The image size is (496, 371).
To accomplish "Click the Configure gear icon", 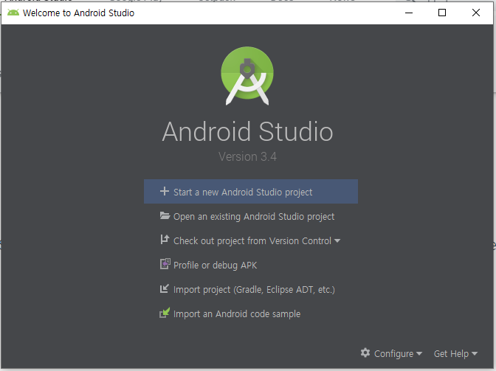I will click(365, 353).
